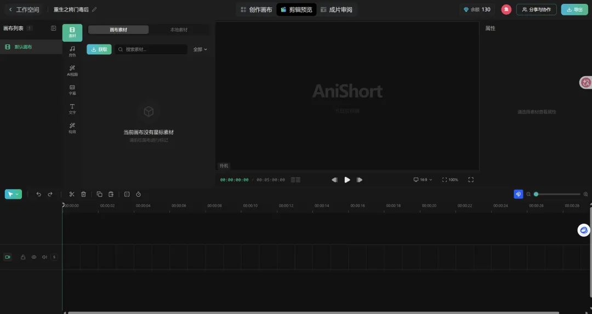This screenshot has width=592, height=314.
Task: Click the horizontal timeline scrollbar
Action: pos(314,312)
